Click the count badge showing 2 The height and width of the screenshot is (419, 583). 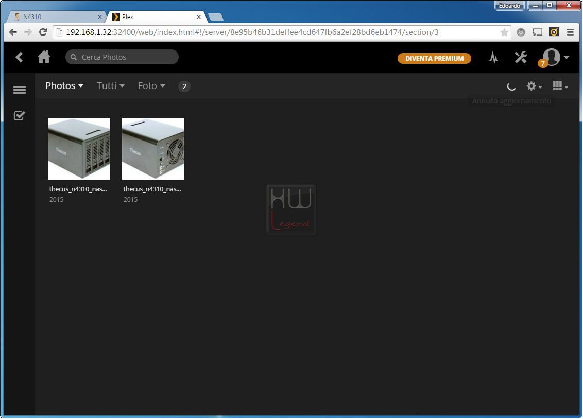(x=184, y=86)
